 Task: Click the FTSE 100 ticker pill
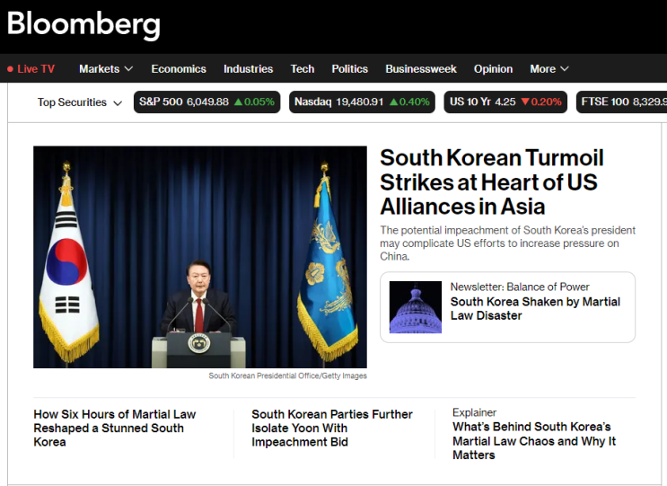pyautogui.click(x=621, y=102)
